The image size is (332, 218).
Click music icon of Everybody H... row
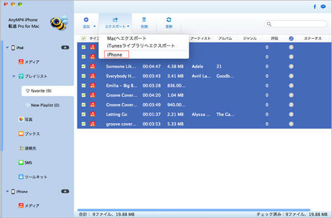coord(92,76)
